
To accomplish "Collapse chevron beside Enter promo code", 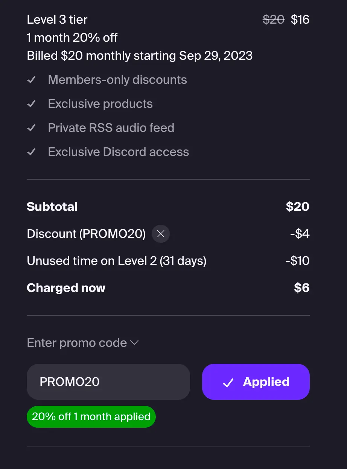I will pos(134,343).
